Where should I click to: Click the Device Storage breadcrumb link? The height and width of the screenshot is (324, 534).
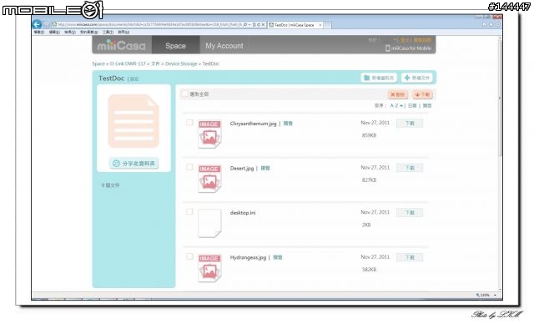(x=181, y=63)
